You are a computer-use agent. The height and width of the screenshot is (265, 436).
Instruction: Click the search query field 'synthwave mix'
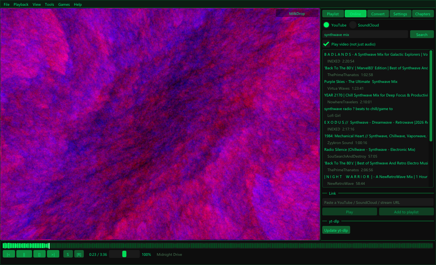pyautogui.click(x=365, y=34)
